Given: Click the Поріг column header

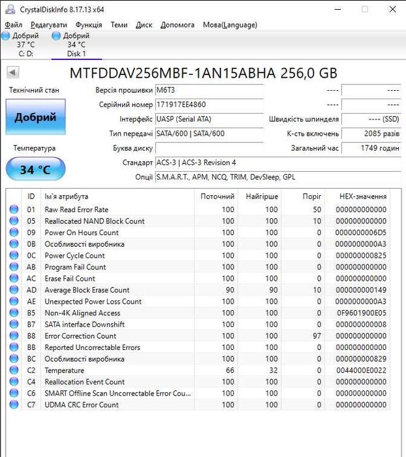Looking at the screenshot, I should pos(303,197).
